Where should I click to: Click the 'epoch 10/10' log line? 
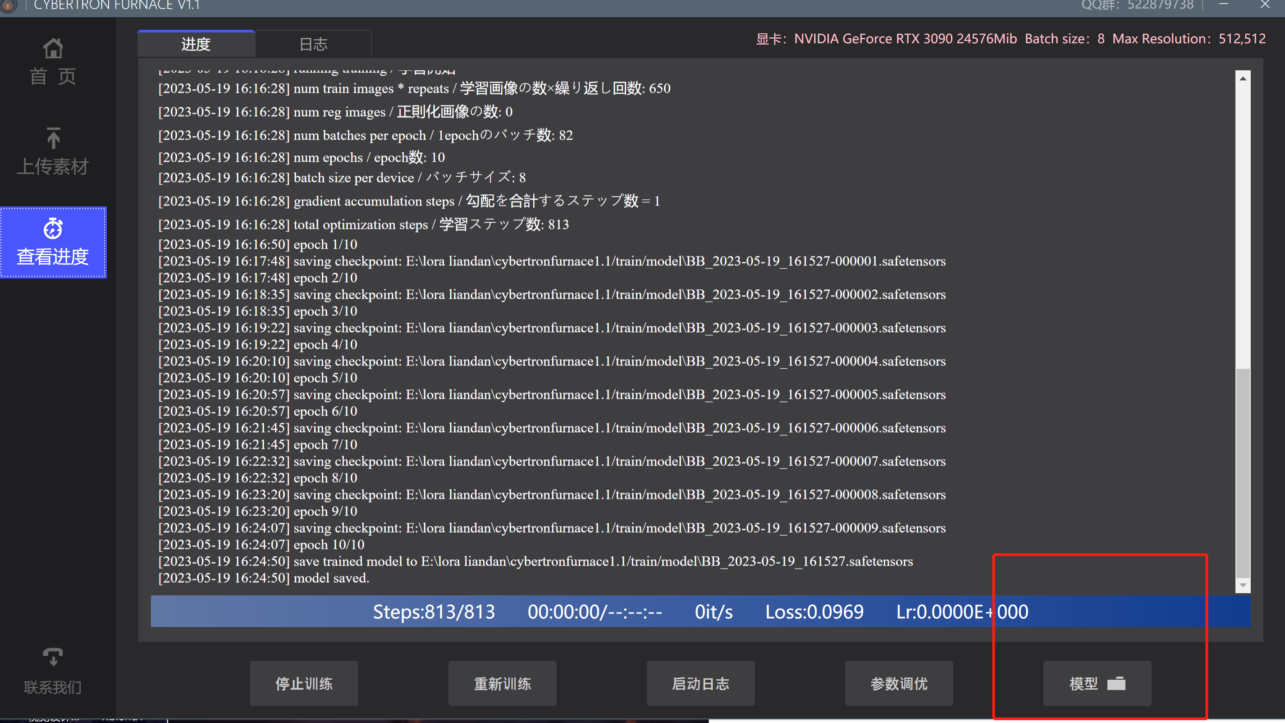[261, 545]
